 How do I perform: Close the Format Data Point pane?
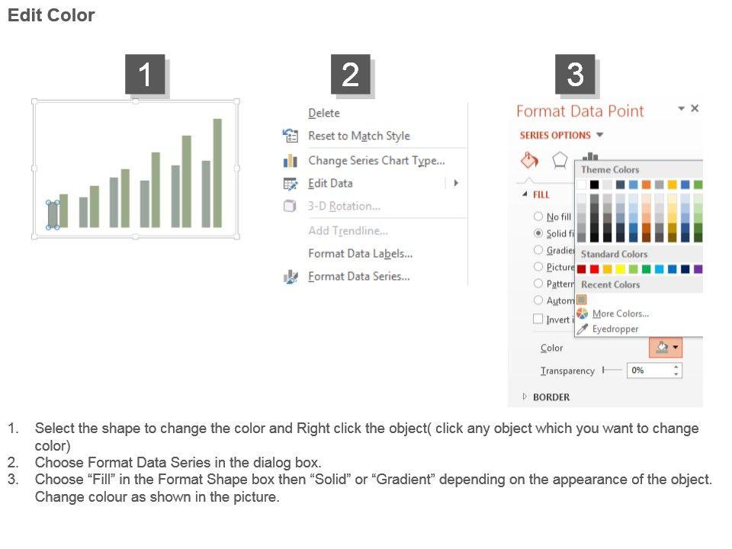pos(695,109)
